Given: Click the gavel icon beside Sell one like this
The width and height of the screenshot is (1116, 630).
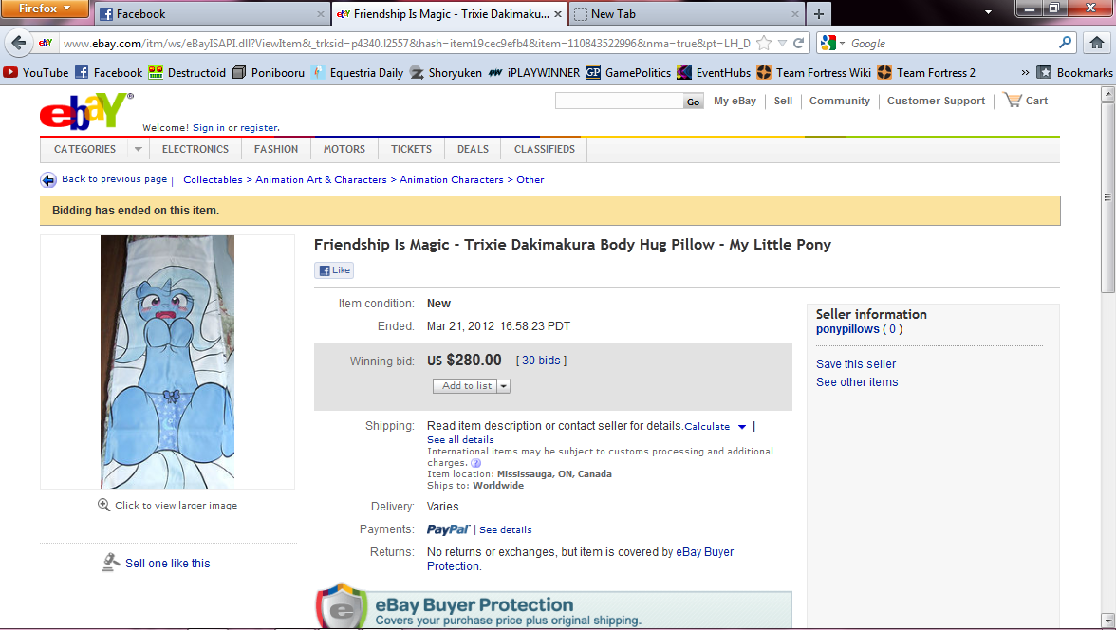Looking at the screenshot, I should [x=110, y=563].
